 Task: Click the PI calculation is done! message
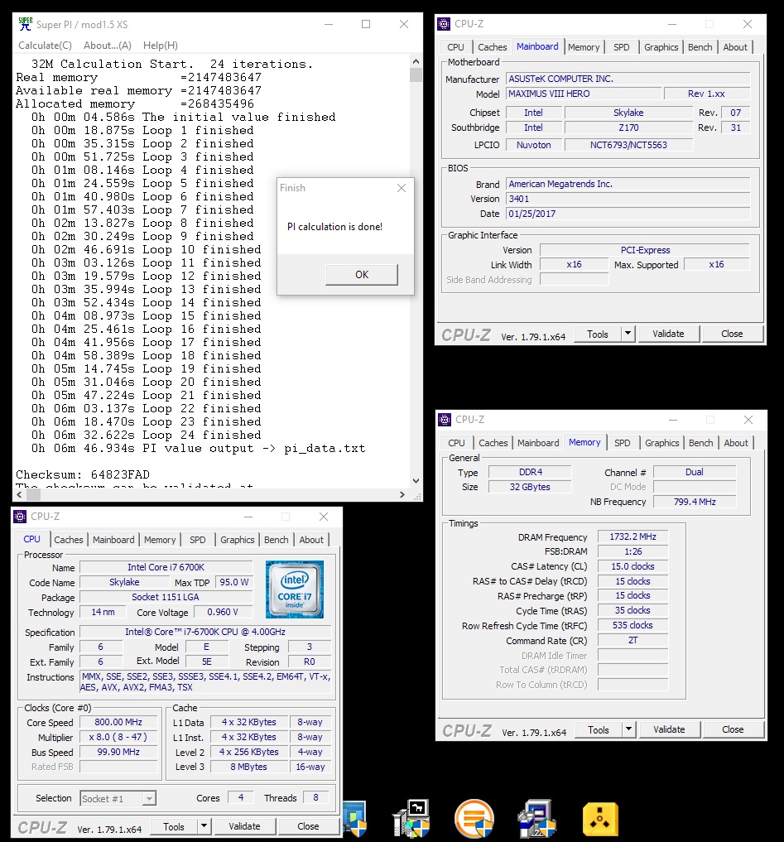click(334, 227)
